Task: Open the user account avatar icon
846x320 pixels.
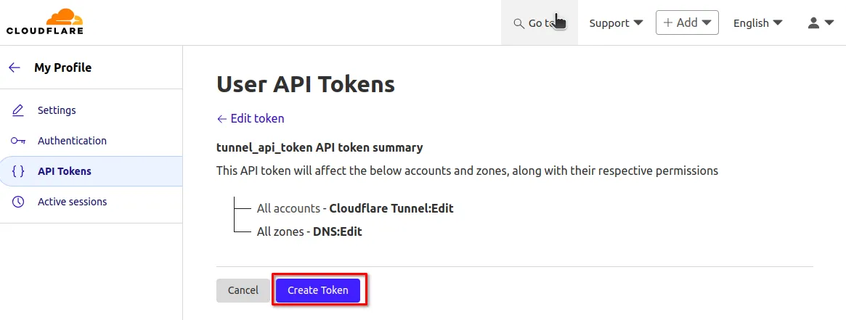Action: (x=814, y=22)
